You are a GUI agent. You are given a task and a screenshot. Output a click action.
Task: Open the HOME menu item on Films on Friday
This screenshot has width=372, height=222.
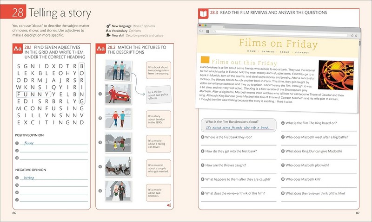251,51
